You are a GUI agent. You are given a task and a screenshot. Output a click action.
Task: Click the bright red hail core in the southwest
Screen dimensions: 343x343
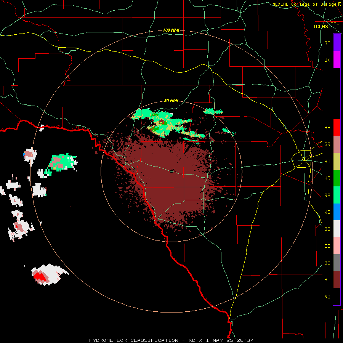point(40,277)
